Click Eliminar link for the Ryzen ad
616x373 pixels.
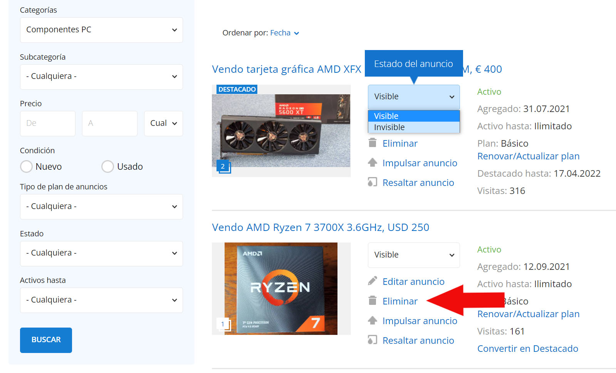(x=400, y=301)
